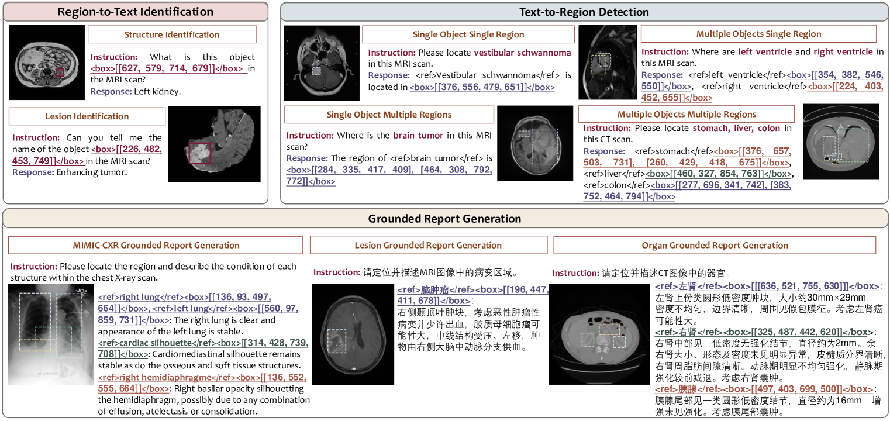Viewport: 890px width, 421px height.
Task: Open the Organ Grounded Report Generation title
Action: [715, 245]
